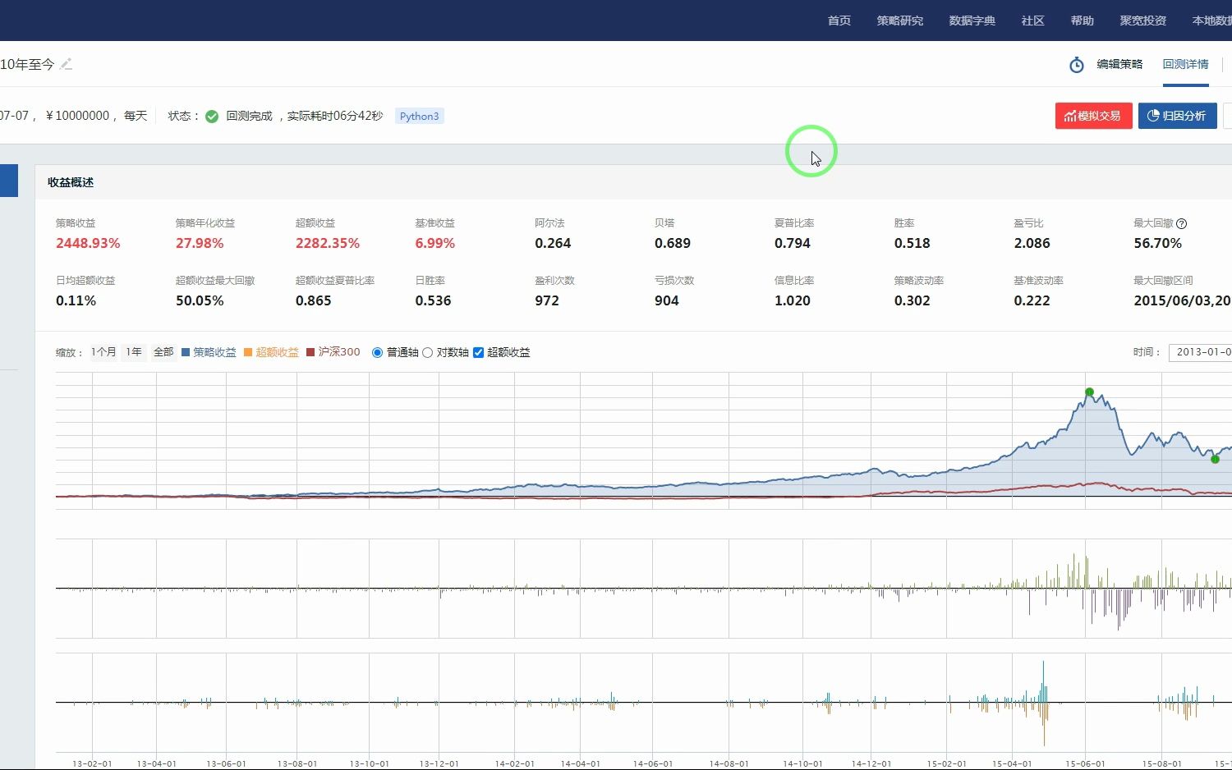This screenshot has height=770, width=1232.
Task: Click the 信息比率 value 1.020
Action: (793, 300)
